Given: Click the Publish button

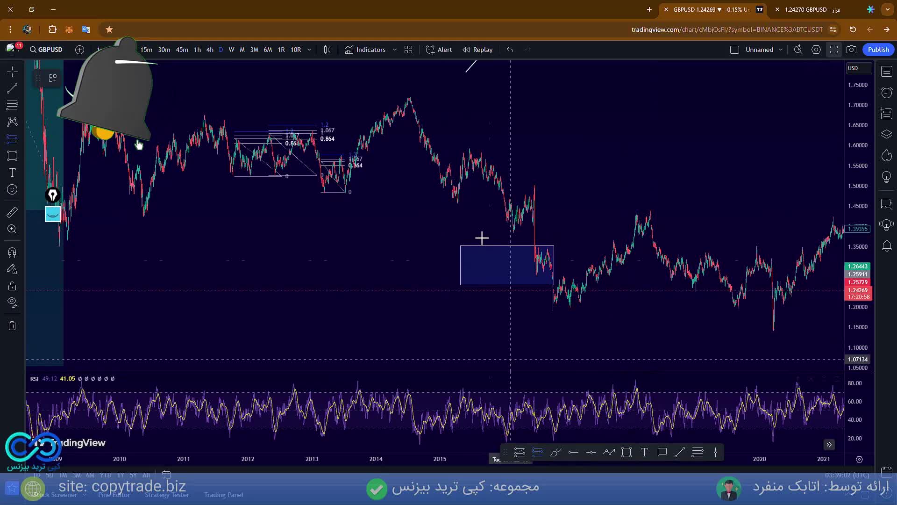Looking at the screenshot, I should tap(878, 50).
